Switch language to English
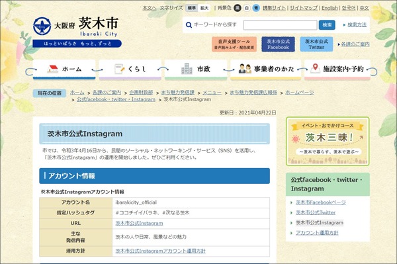The image size is (397, 264). click(x=330, y=8)
